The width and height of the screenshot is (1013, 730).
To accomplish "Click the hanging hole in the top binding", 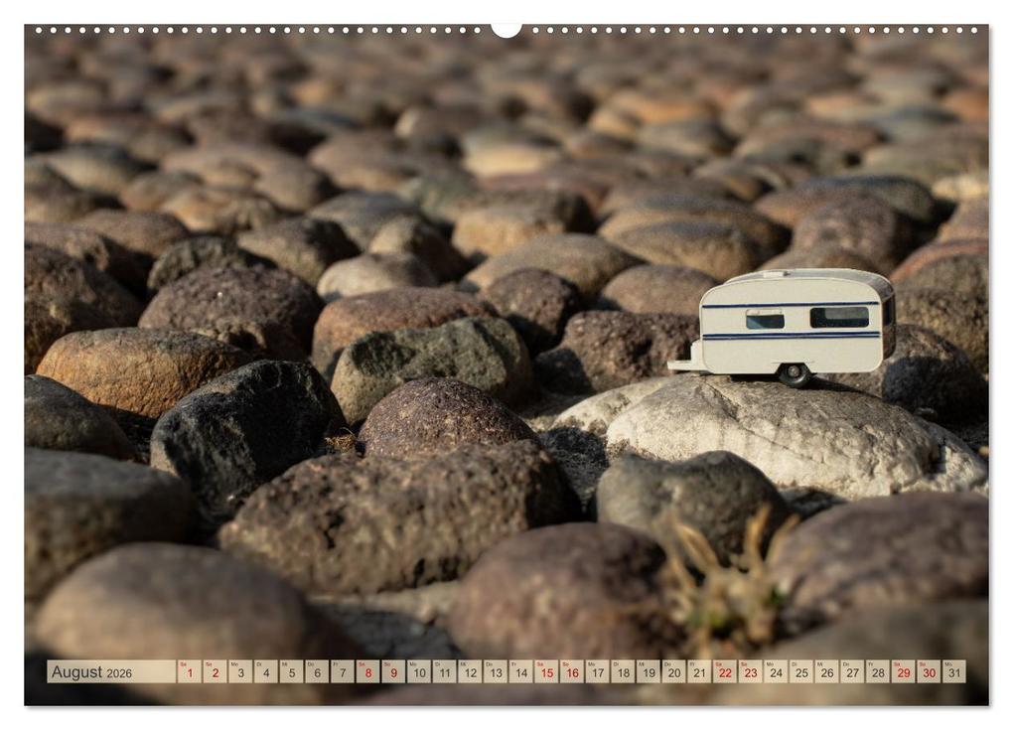I will (506, 30).
